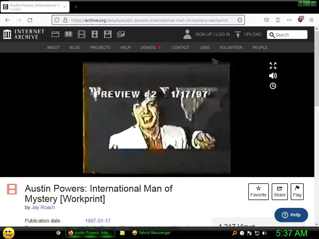
Task: Click the Internet Archive logo
Action: coord(24,34)
